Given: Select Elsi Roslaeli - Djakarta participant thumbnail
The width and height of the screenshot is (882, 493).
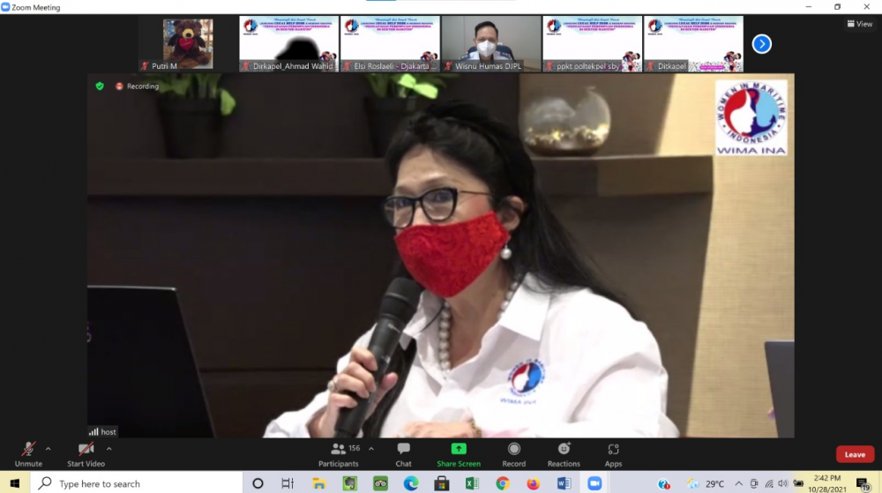Looking at the screenshot, I should [x=390, y=44].
